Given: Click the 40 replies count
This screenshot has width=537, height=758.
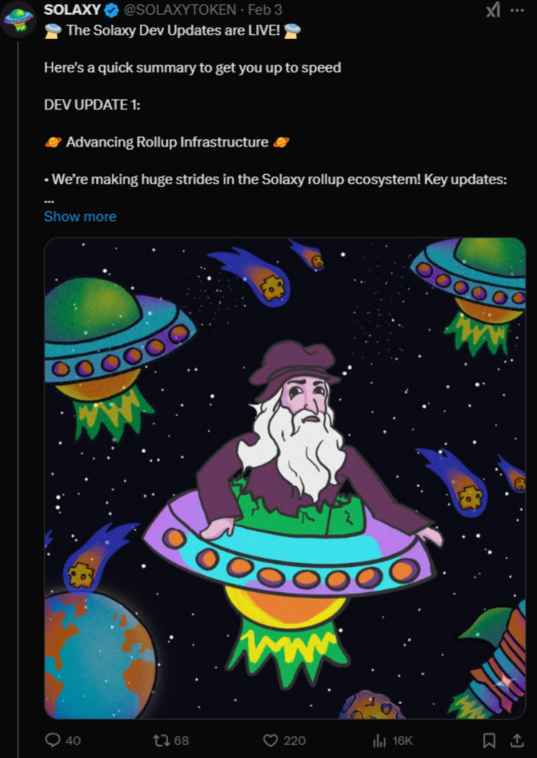Looking at the screenshot, I should point(73,740).
